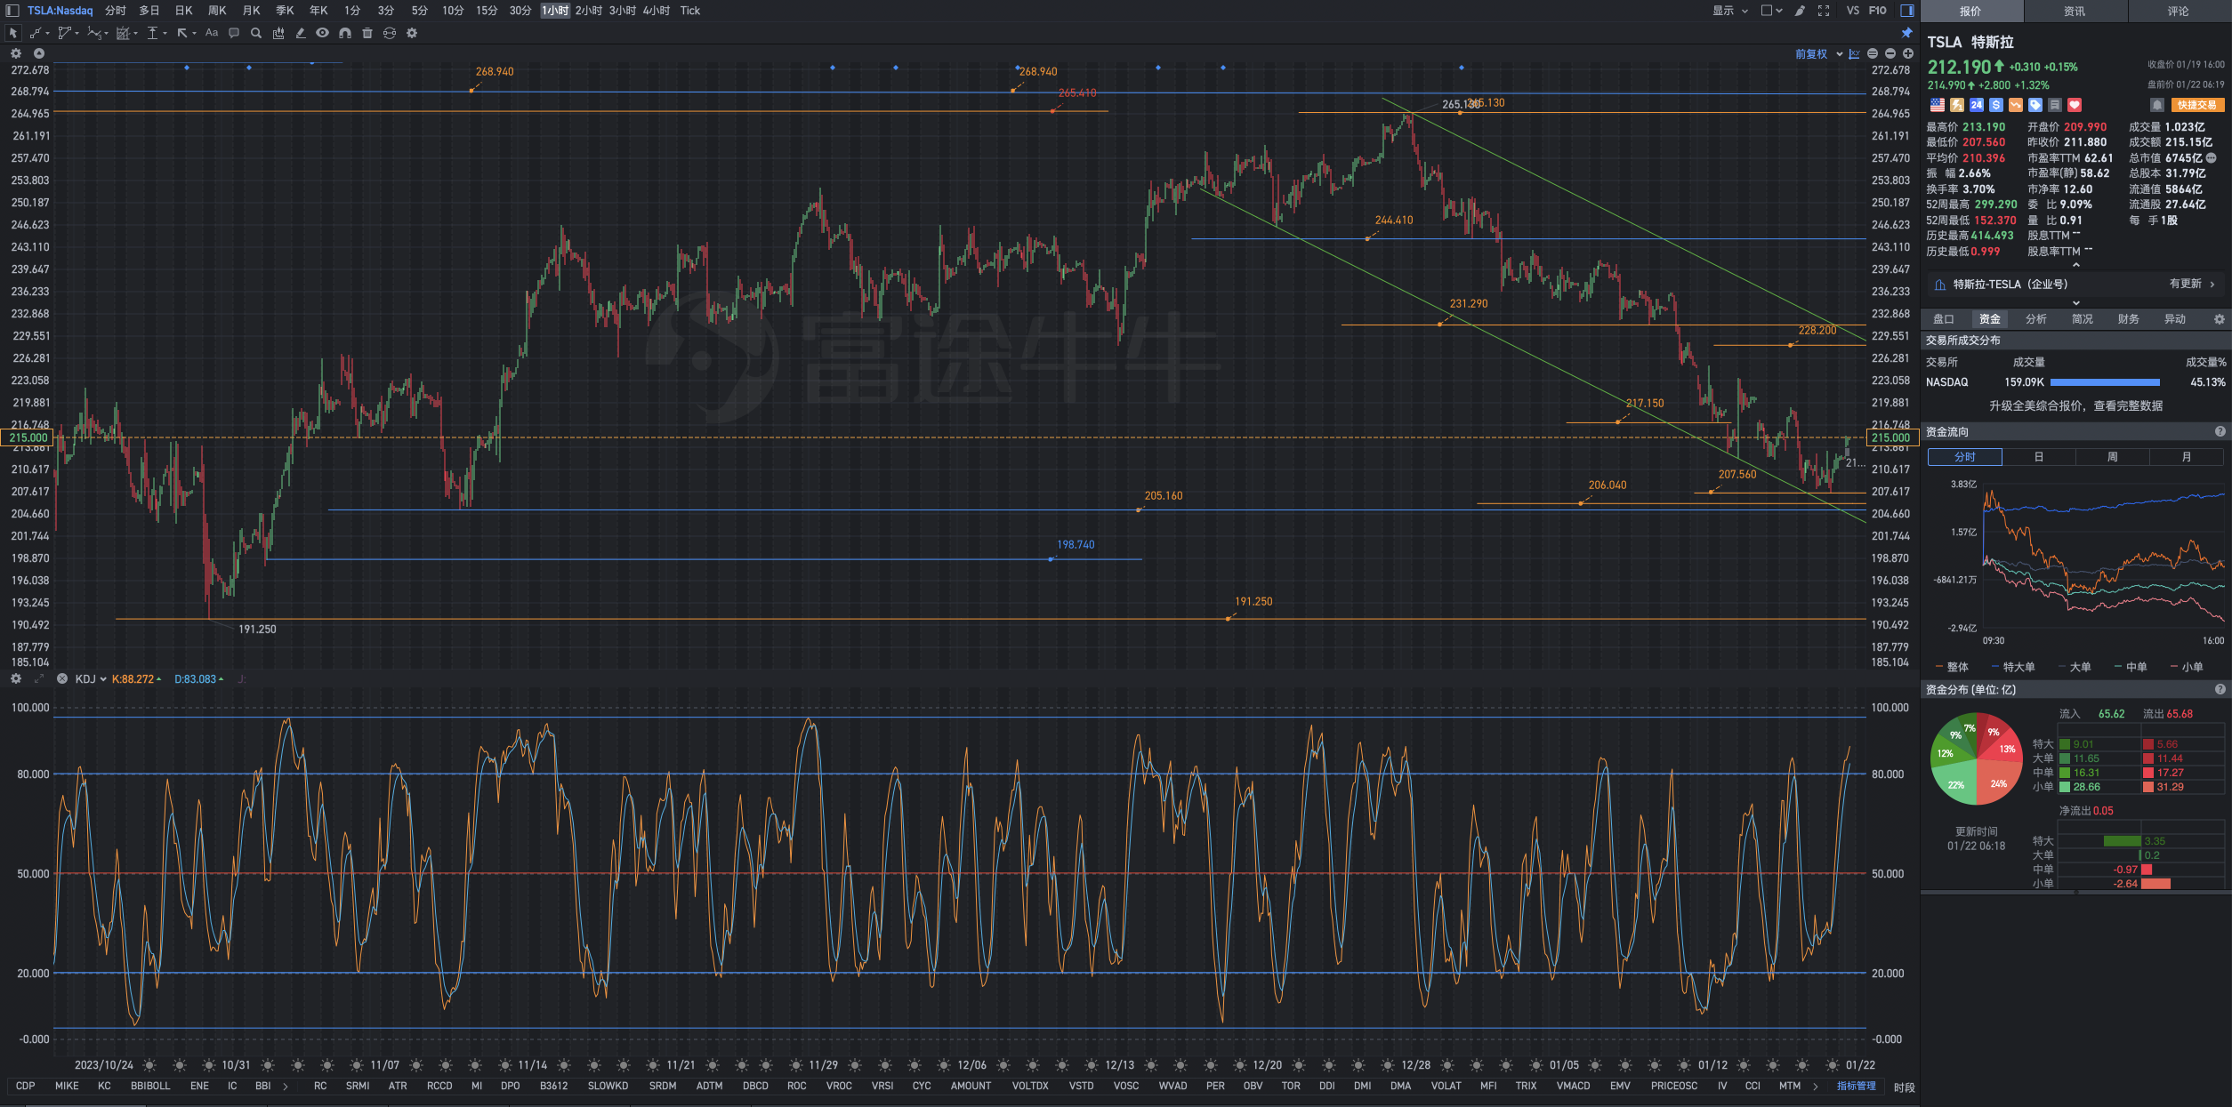2232x1107 pixels.
Task: Click 有更新 on Tesla enterprise account
Action: 2192,284
